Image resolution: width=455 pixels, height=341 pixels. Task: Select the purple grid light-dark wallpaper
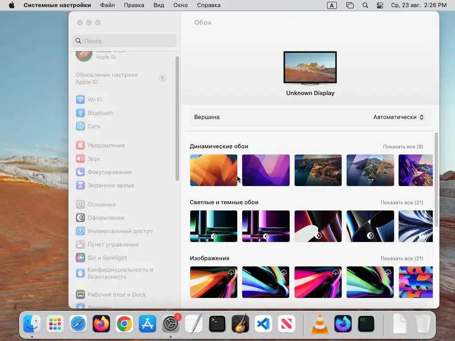click(x=266, y=226)
